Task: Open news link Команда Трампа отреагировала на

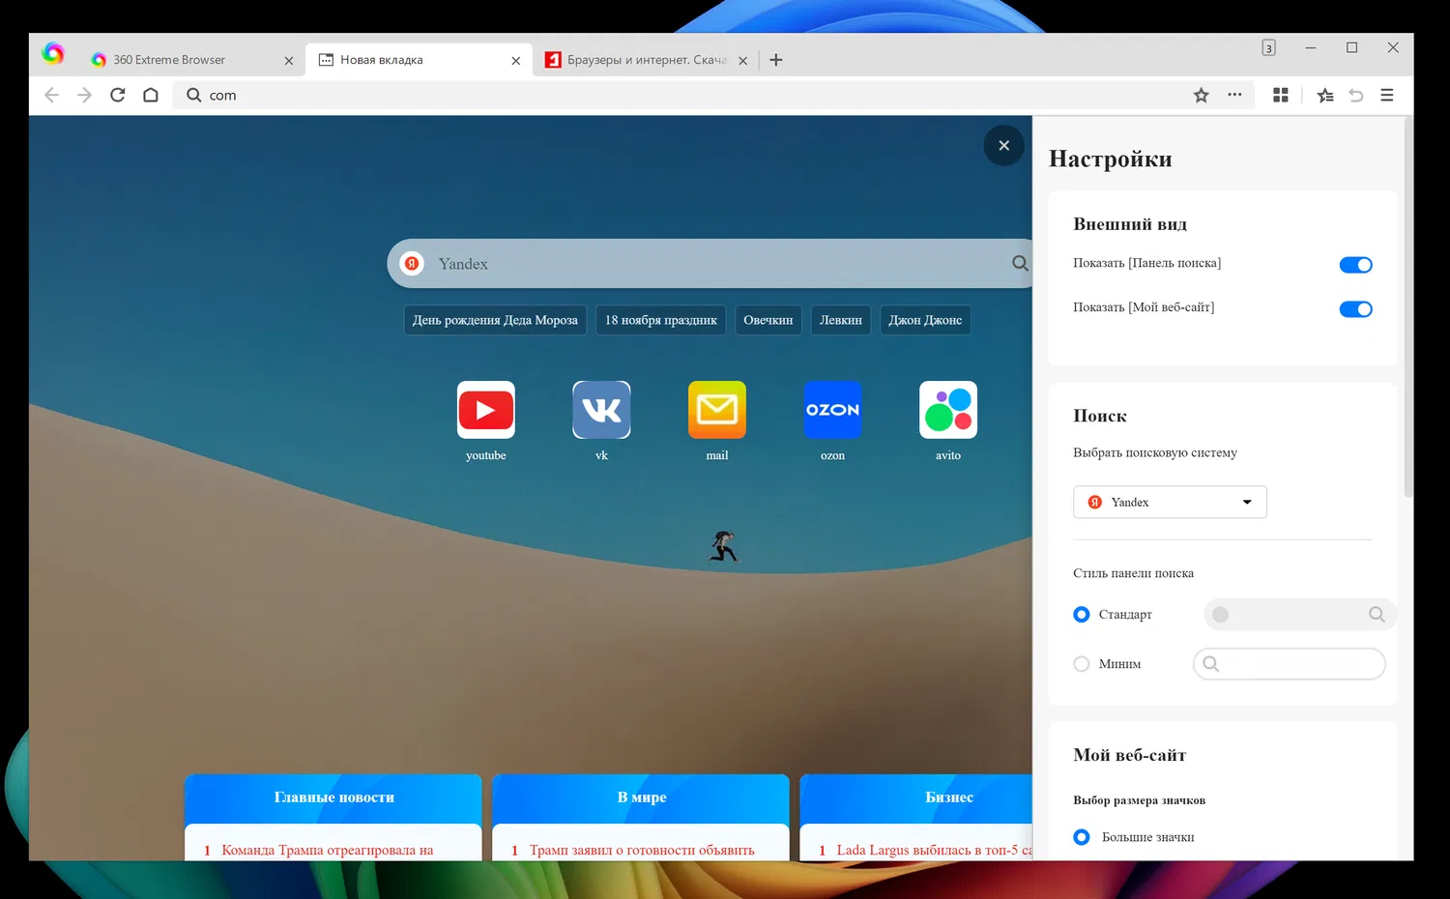Action: 328,851
